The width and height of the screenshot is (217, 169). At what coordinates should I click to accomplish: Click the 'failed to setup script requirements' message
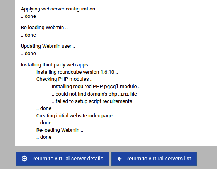tap(92, 101)
